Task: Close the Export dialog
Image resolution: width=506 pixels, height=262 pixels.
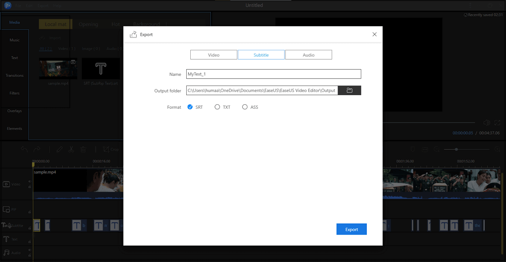Action: tap(374, 34)
